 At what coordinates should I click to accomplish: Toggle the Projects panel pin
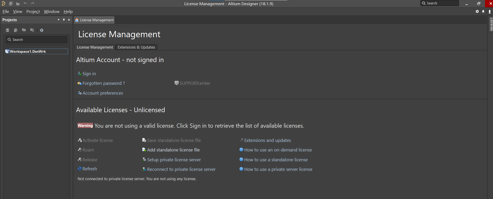tap(64, 20)
